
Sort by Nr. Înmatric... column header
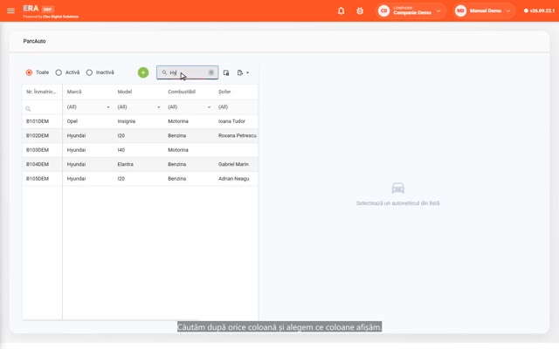(x=42, y=92)
